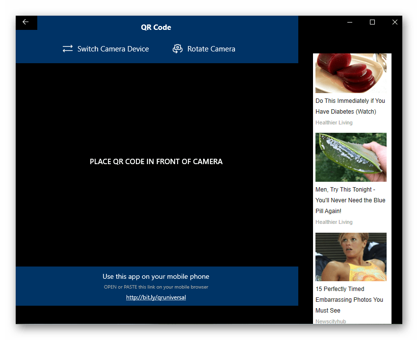Minimize the QR Code app window
The height and width of the screenshot is (340, 418).
[350, 22]
